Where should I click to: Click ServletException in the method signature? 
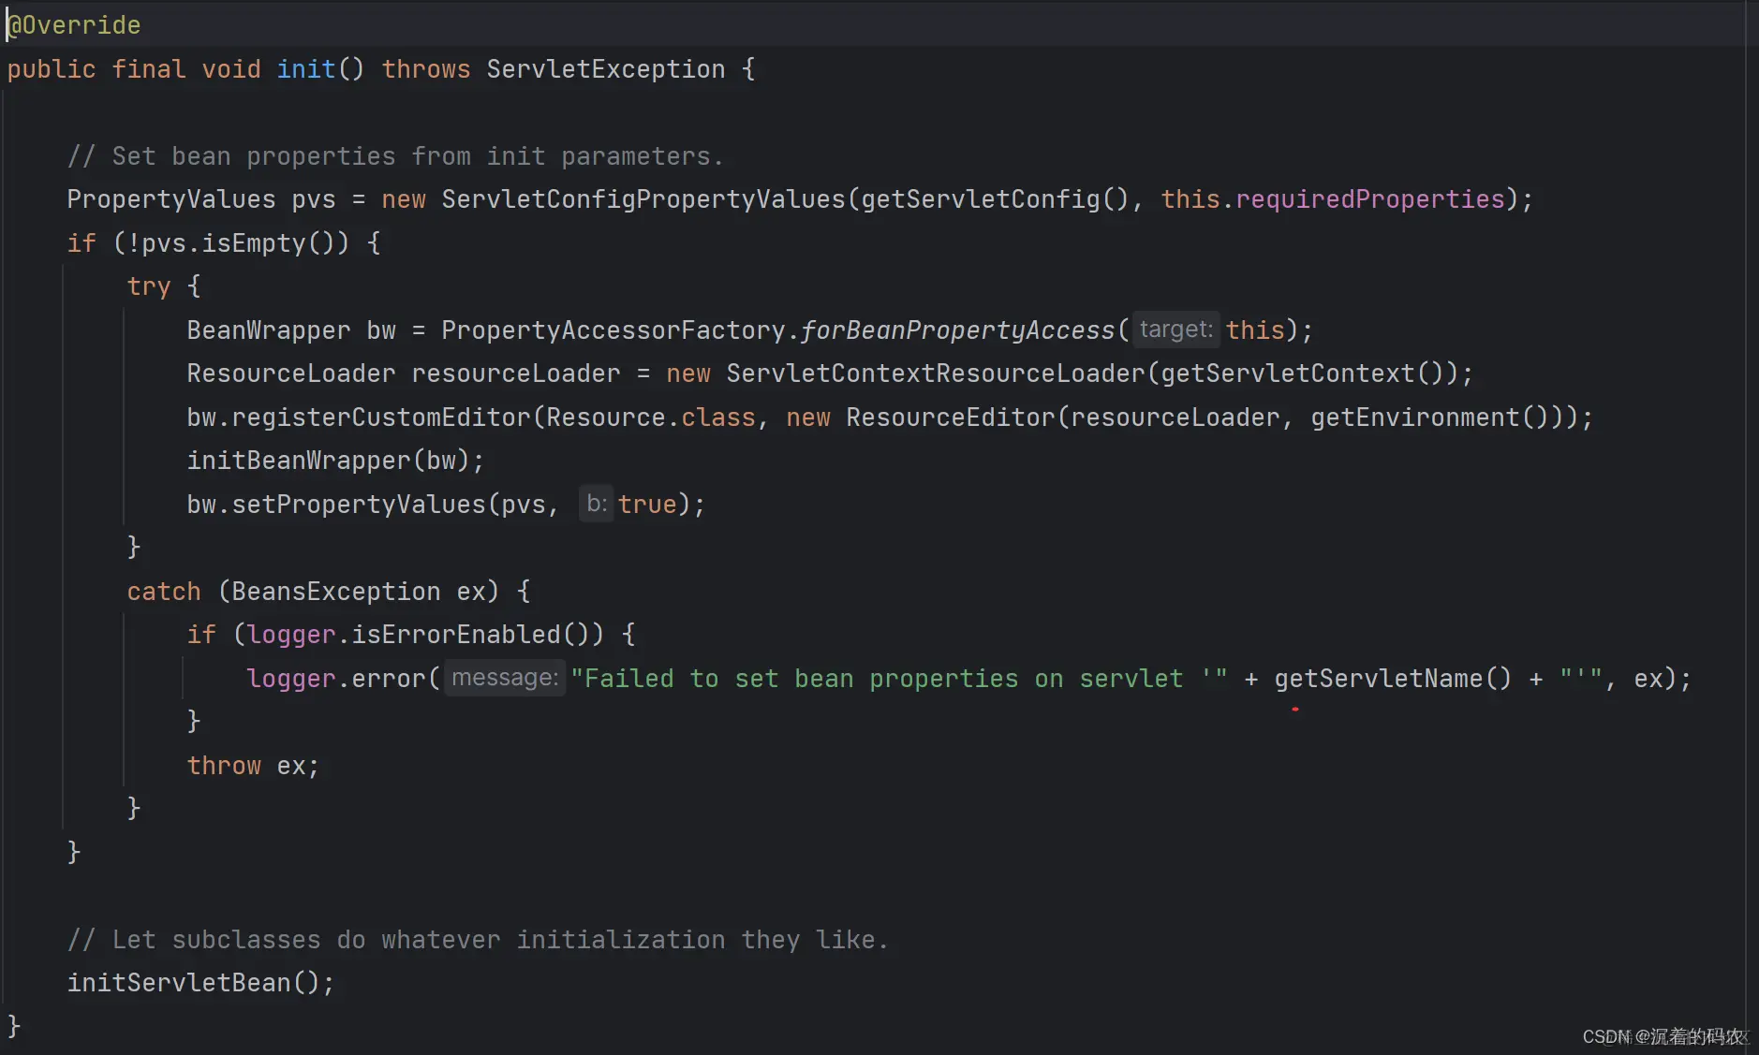605,69
